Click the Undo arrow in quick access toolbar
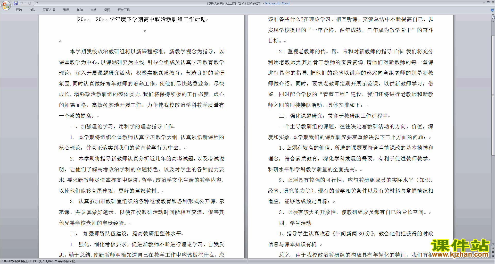 21,3
